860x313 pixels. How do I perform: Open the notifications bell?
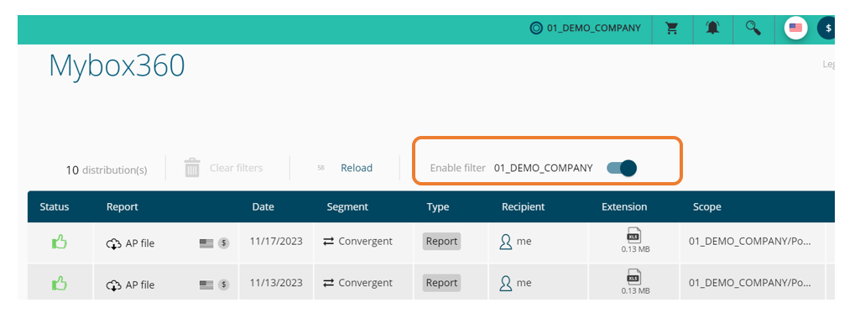(712, 28)
